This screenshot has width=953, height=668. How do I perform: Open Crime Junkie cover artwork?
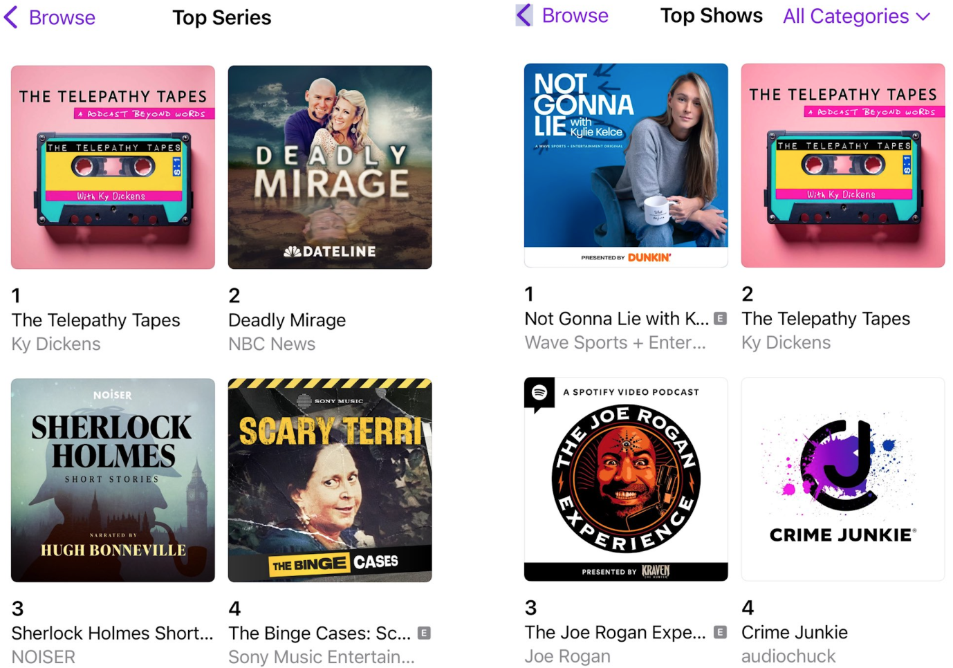pyautogui.click(x=843, y=479)
